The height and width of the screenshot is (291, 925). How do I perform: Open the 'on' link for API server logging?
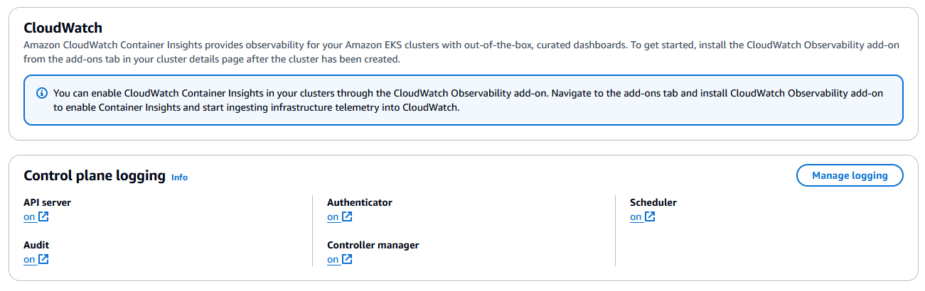click(x=29, y=217)
